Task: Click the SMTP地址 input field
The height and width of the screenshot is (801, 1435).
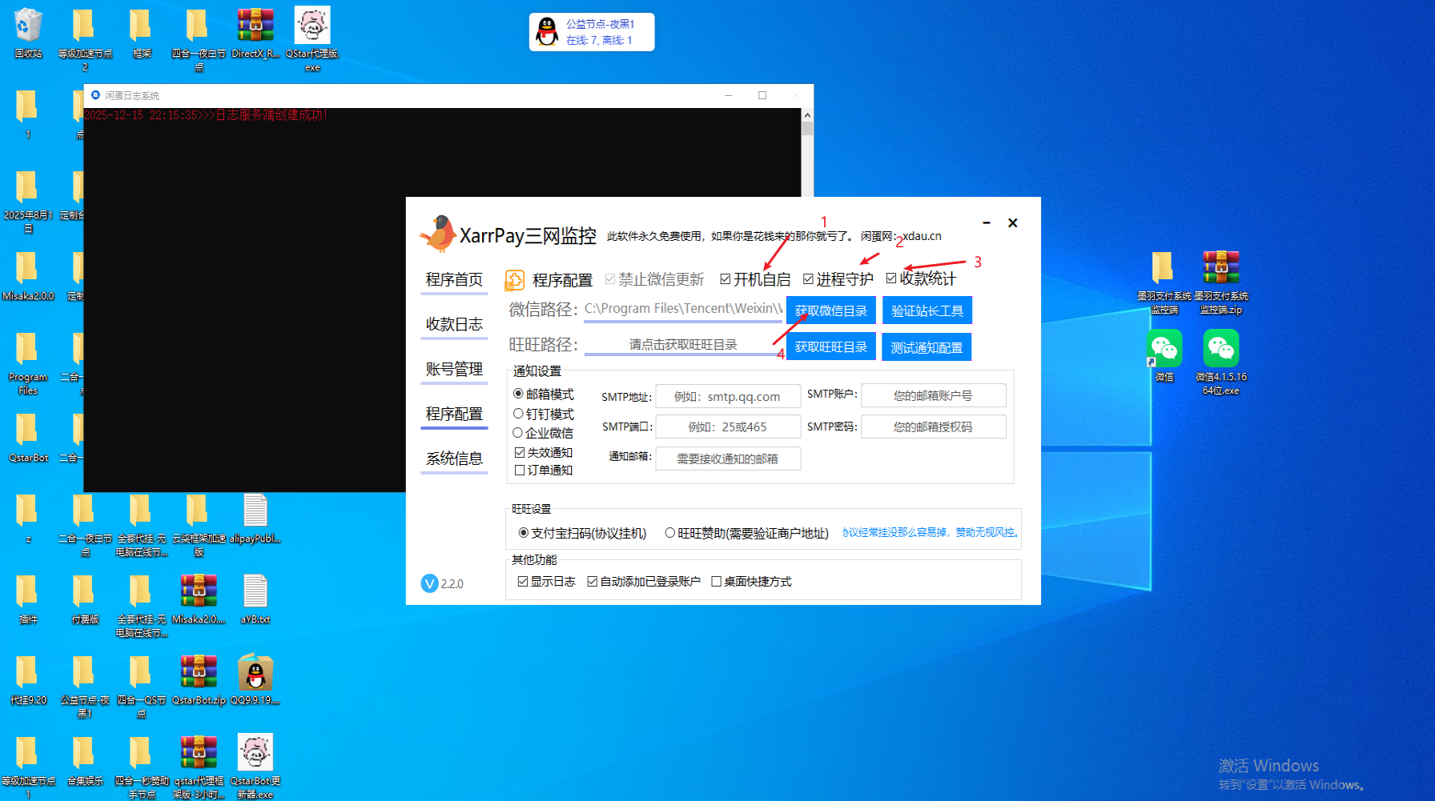Action: [727, 395]
